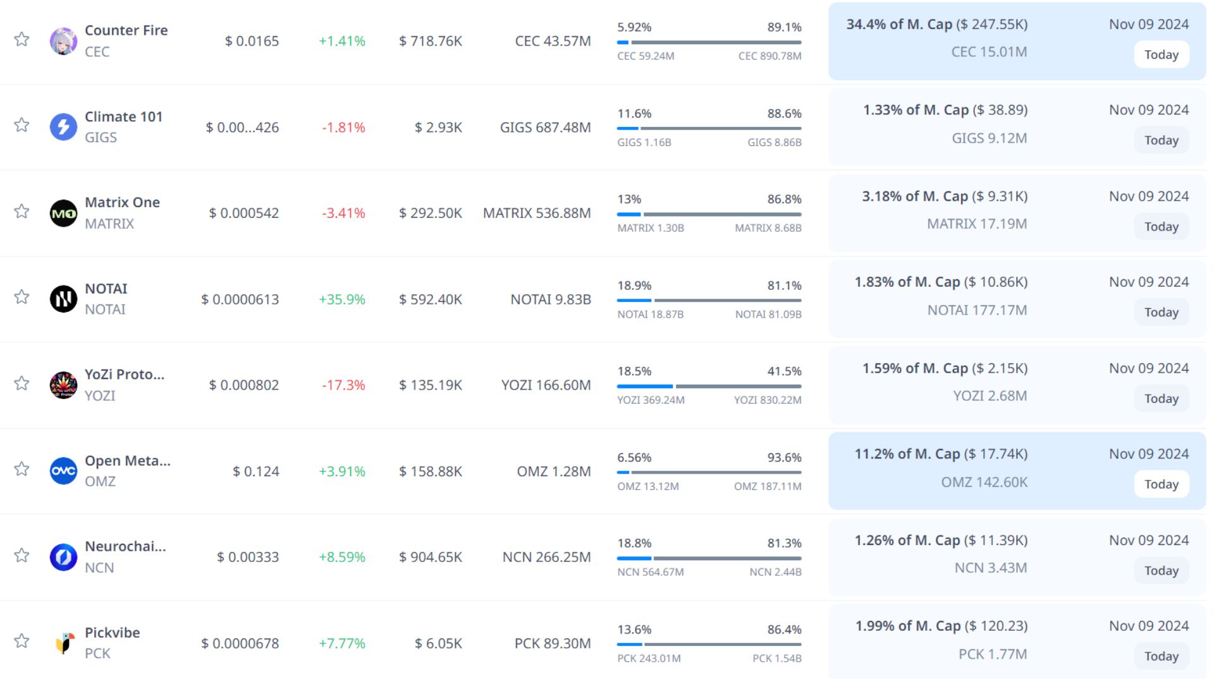1214x682 pixels.
Task: Click the NOTAI black circle logo
Action: pyautogui.click(x=63, y=299)
